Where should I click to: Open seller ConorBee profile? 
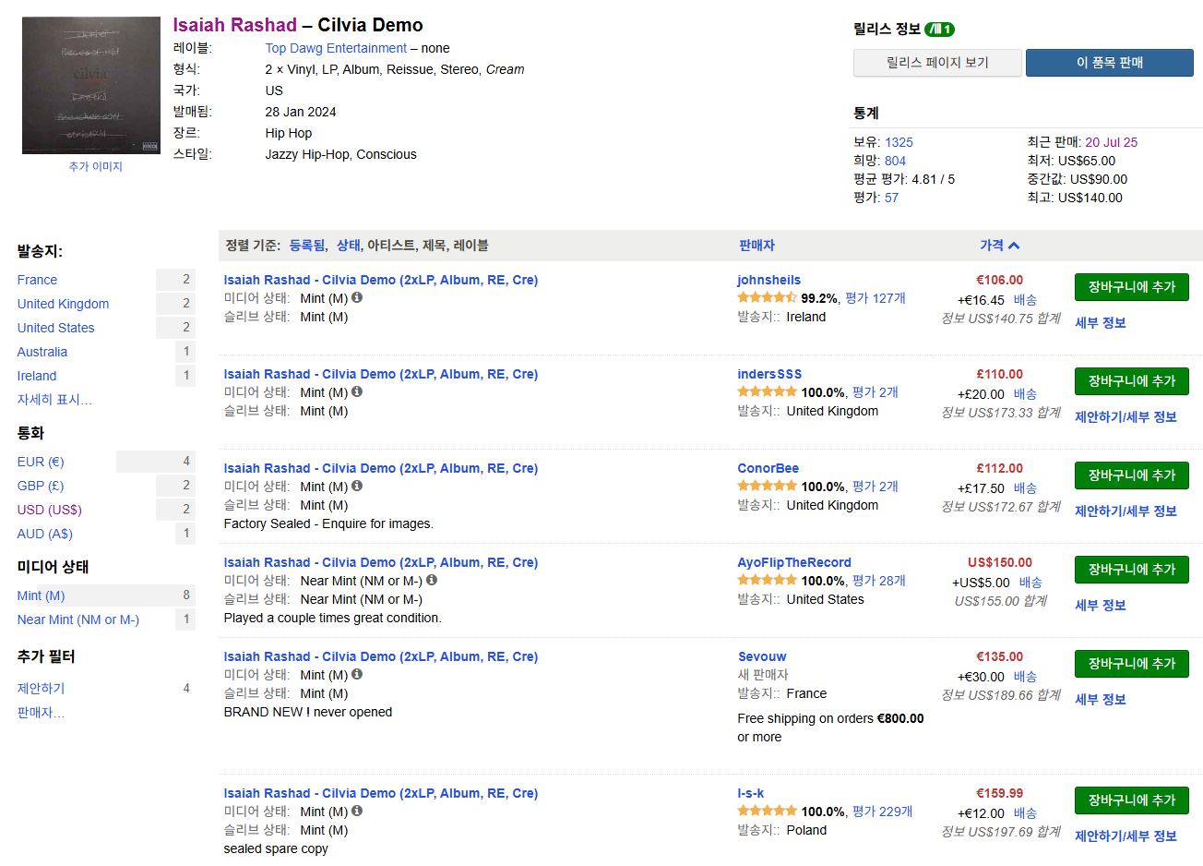[x=768, y=468]
